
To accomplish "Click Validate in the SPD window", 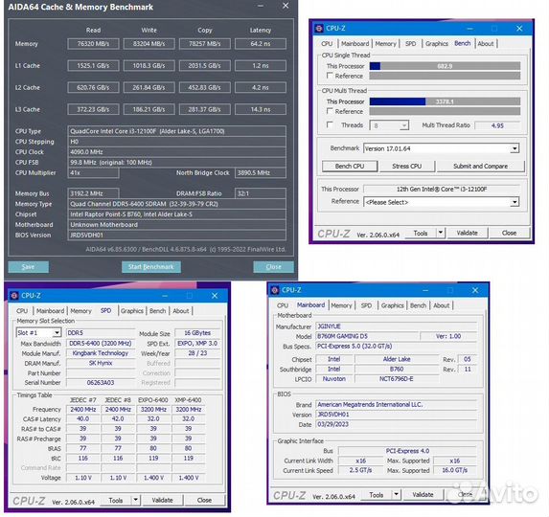I will (162, 500).
